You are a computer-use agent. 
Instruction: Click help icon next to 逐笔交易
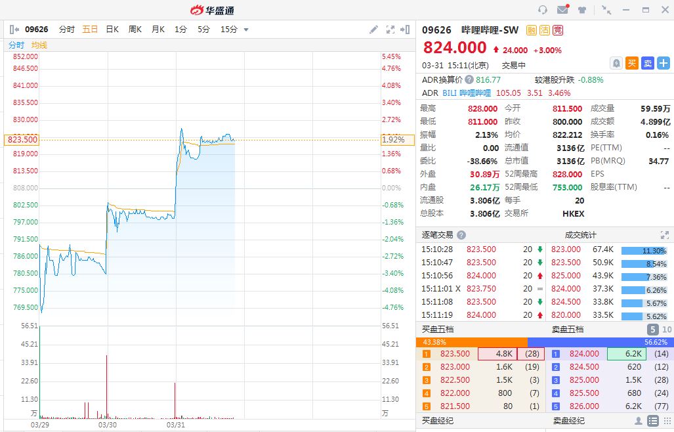coord(461,235)
